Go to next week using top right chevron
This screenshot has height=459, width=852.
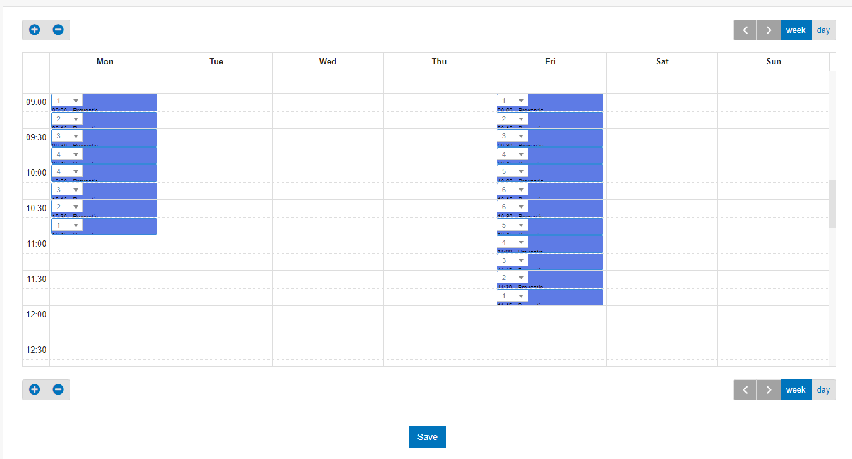[769, 30]
